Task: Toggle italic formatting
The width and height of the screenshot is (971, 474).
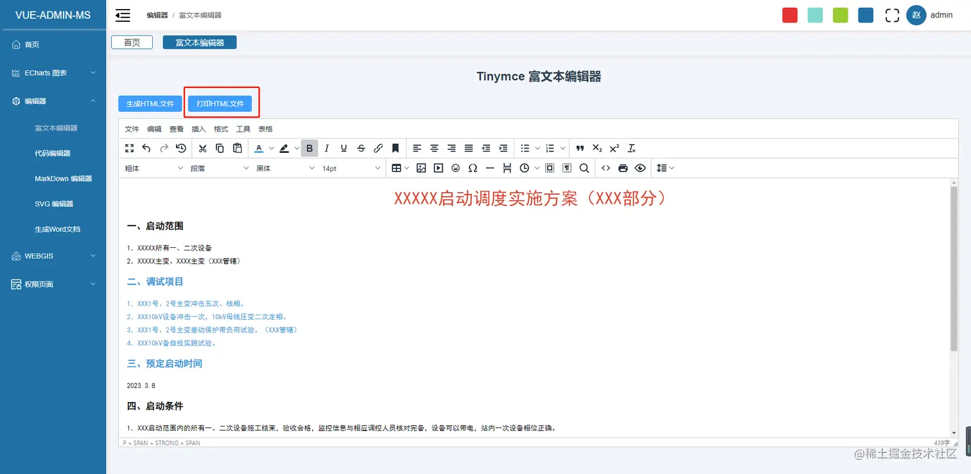Action: pyautogui.click(x=327, y=148)
